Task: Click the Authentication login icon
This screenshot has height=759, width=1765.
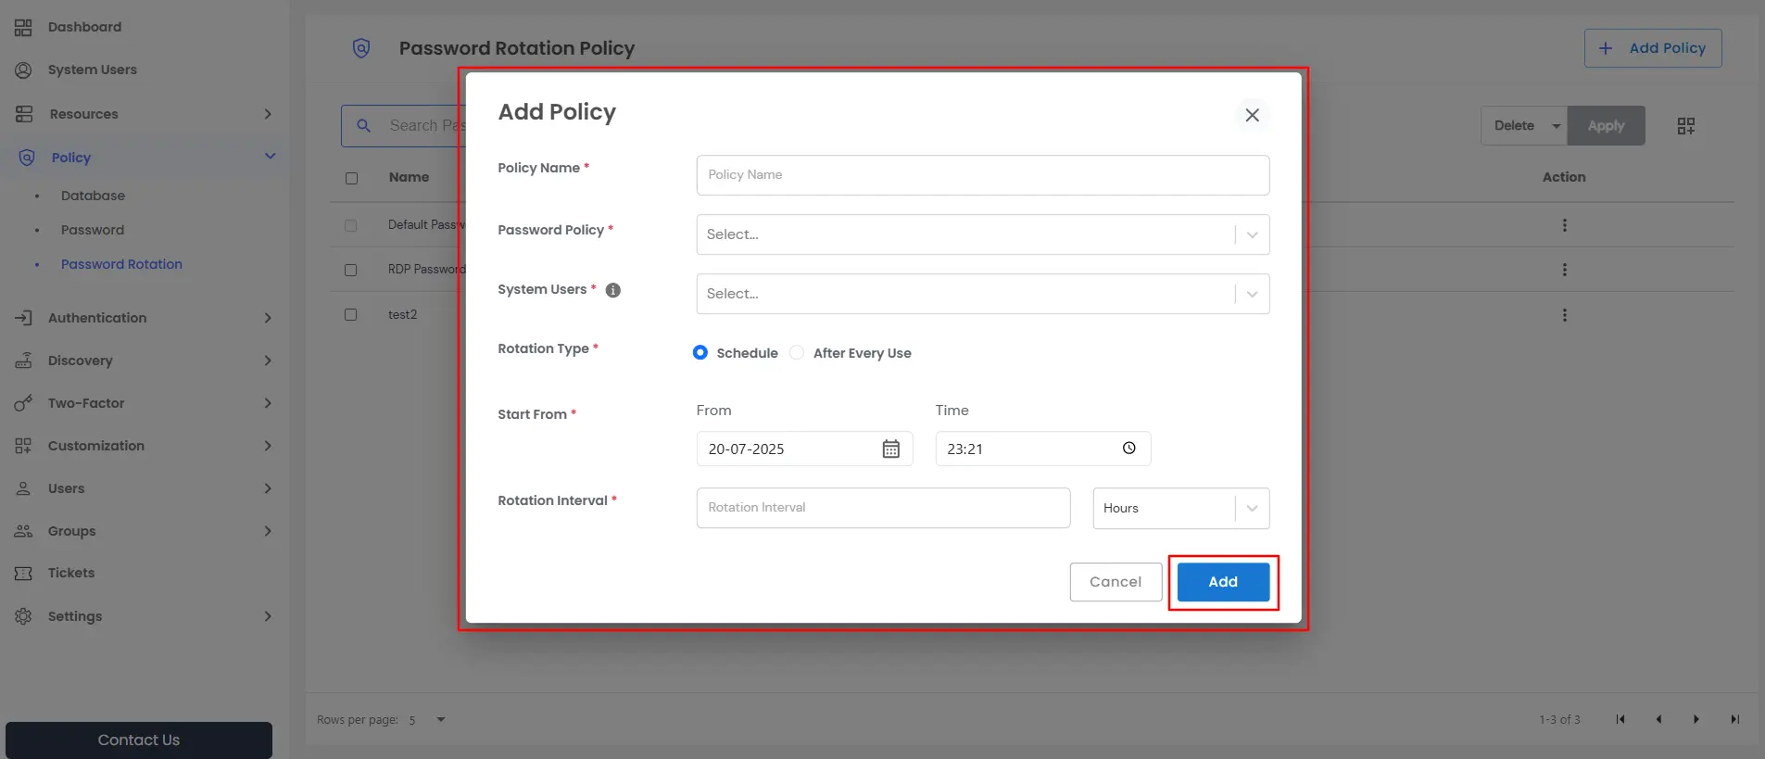Action: point(23,318)
